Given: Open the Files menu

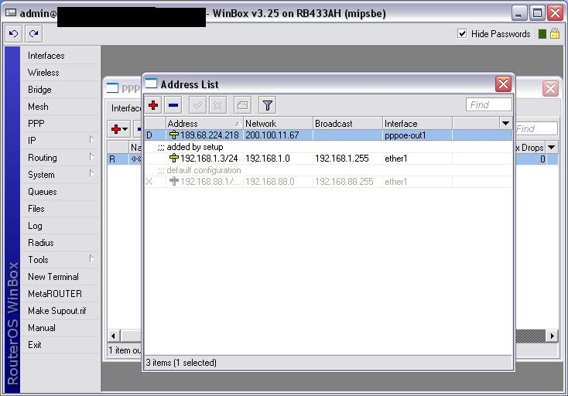Looking at the screenshot, I should click(x=60, y=209).
